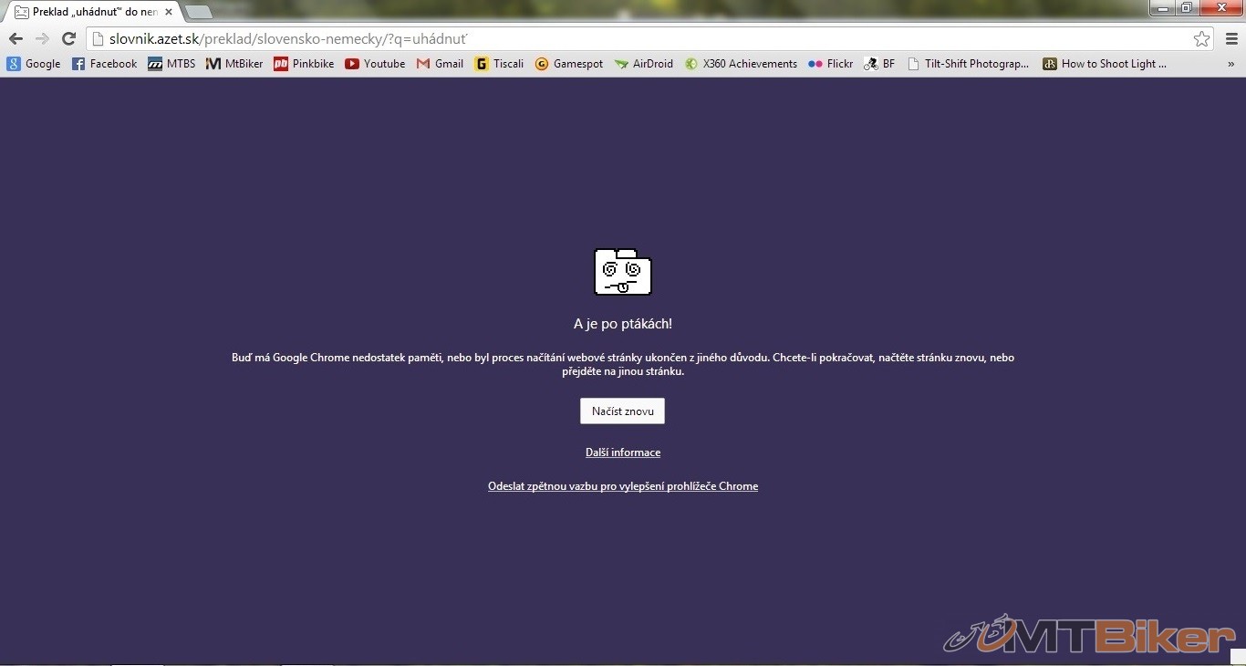Follow the Další informace link
The height and width of the screenshot is (666, 1246).
click(x=623, y=453)
